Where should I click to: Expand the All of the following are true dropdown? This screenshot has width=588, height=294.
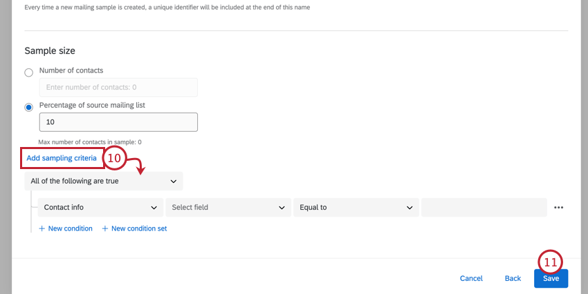(104, 181)
